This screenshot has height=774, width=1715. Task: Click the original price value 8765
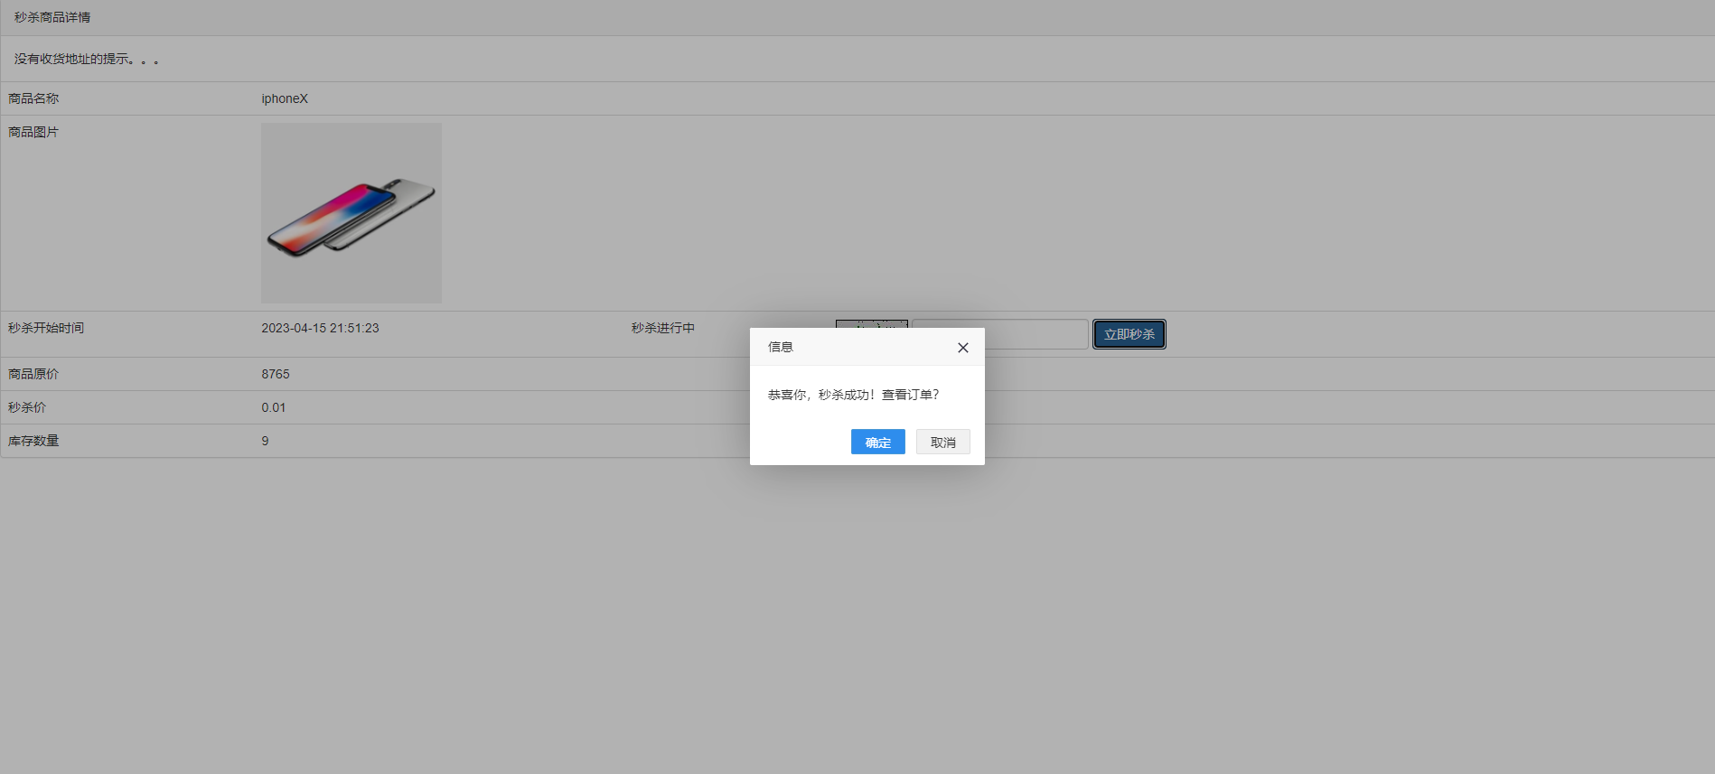click(x=276, y=374)
